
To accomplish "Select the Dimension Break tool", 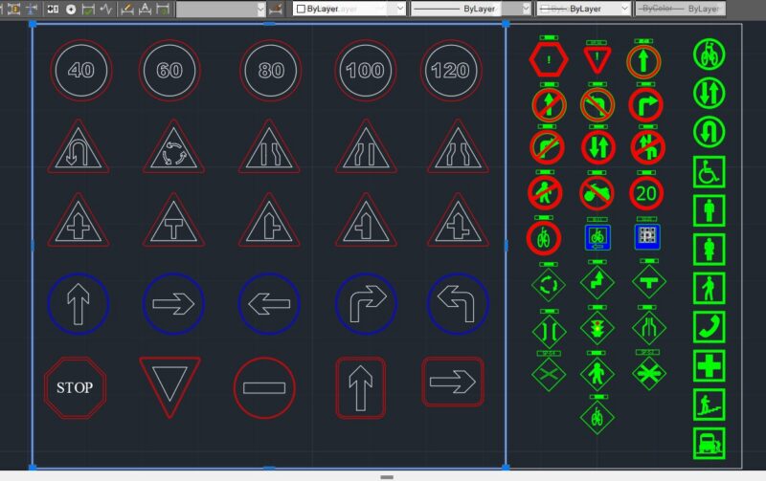I will (x=32, y=9).
